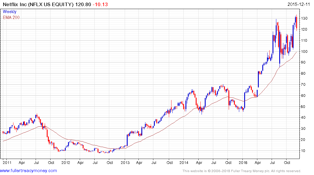Click the 2015 time axis label

click(x=243, y=162)
